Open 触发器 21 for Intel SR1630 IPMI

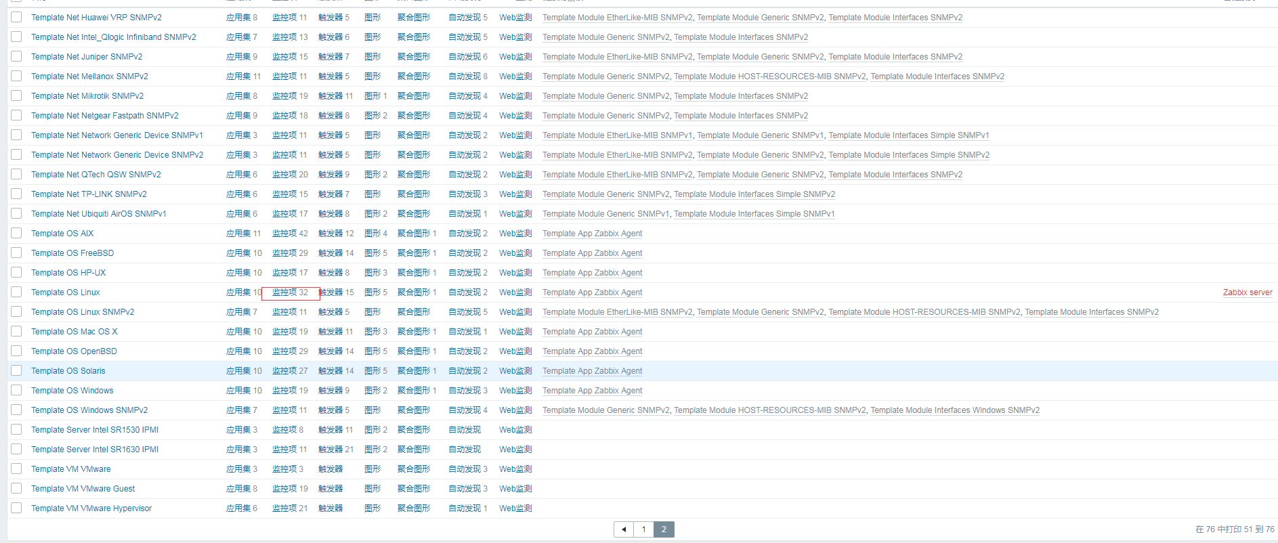pyautogui.click(x=336, y=450)
